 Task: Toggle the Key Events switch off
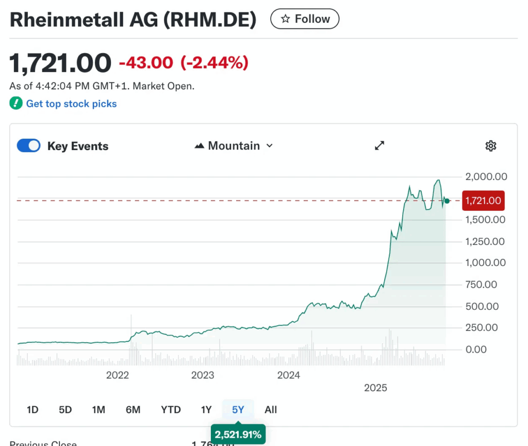click(28, 146)
